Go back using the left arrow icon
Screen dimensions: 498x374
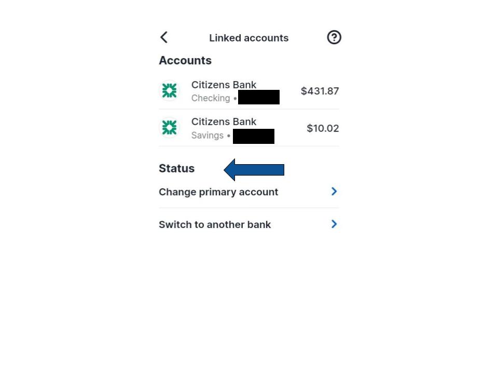point(164,37)
